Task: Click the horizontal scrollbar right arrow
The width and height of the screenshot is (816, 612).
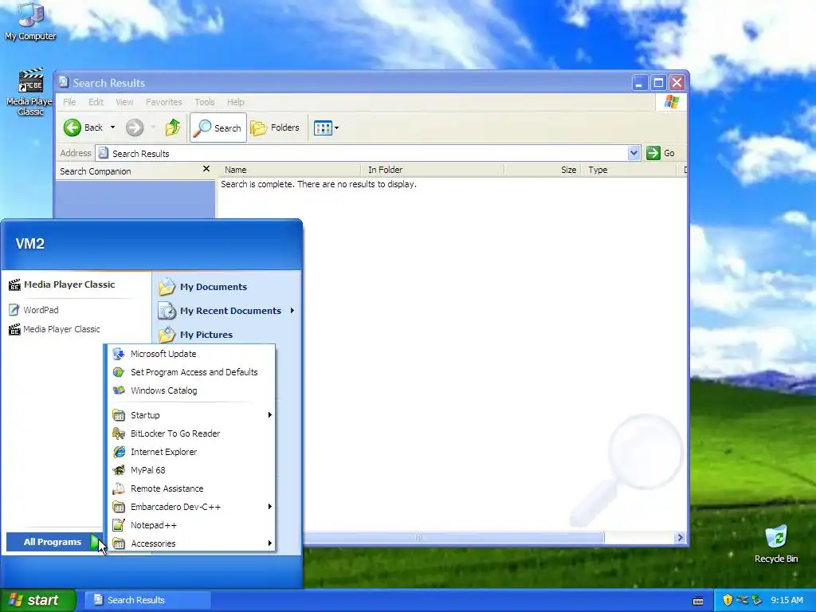Action: (x=681, y=538)
